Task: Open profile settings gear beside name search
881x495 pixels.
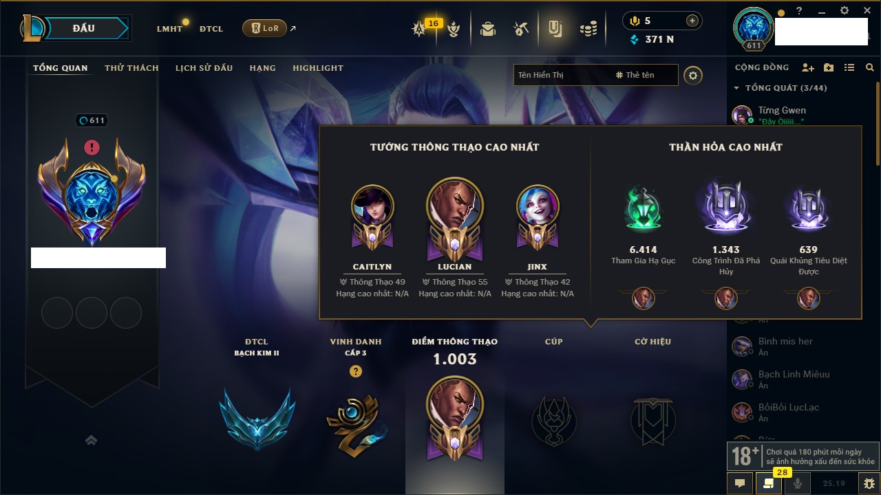Action: pos(693,76)
